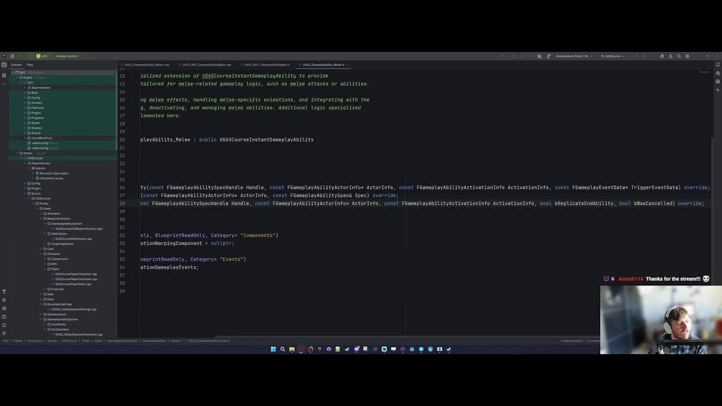Open the Structure tool window icon
The height and width of the screenshot is (406, 722).
pos(4,75)
